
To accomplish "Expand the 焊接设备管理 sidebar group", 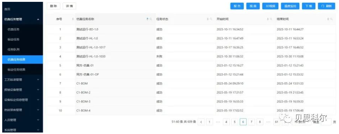I will point(22,90).
